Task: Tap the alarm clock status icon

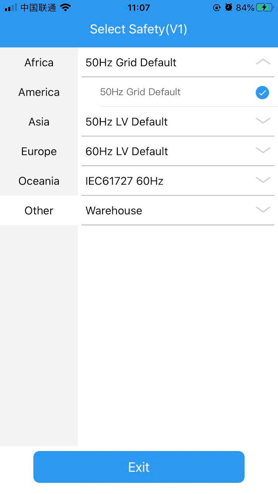Action: [x=229, y=8]
